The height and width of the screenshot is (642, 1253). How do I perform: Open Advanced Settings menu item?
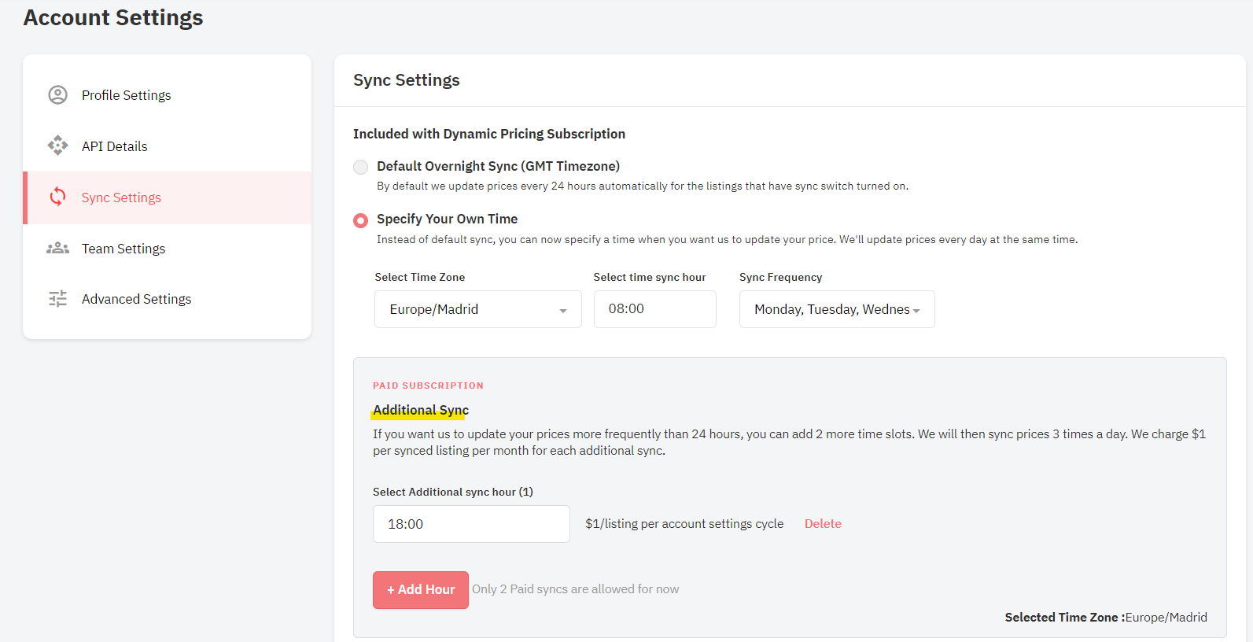168,299
